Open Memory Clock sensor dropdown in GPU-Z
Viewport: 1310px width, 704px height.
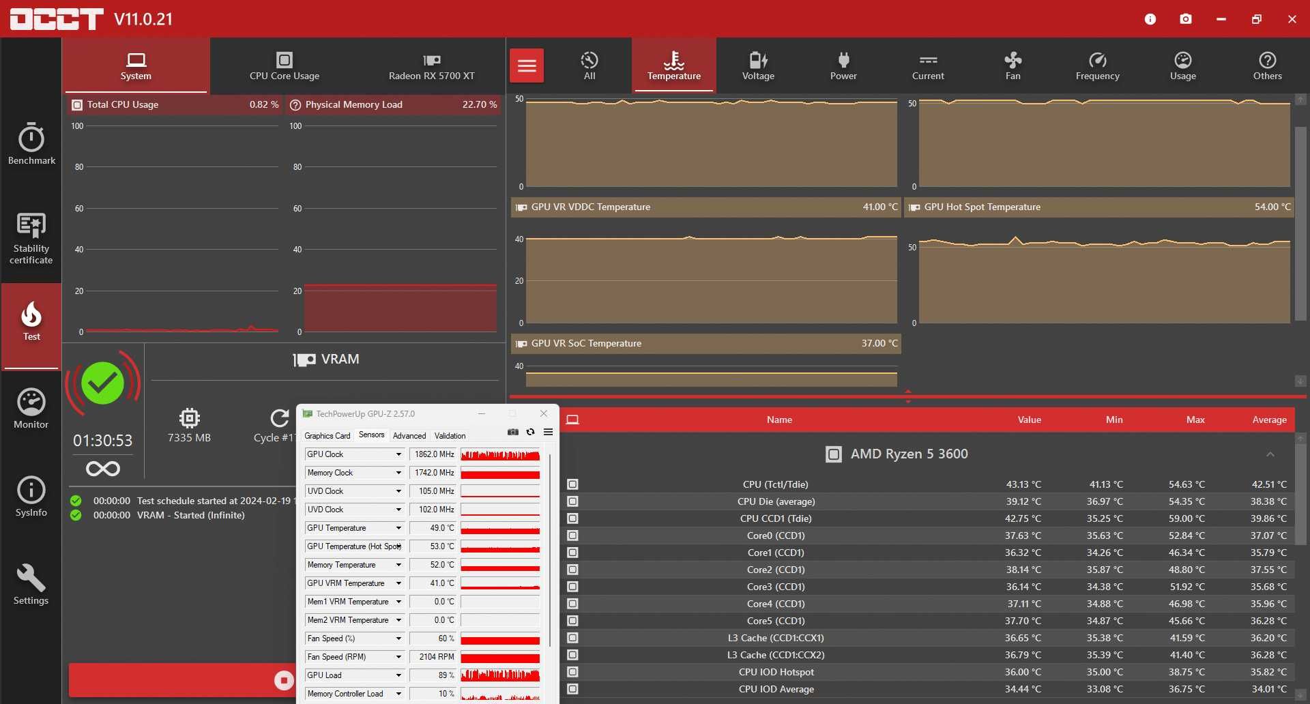(398, 473)
